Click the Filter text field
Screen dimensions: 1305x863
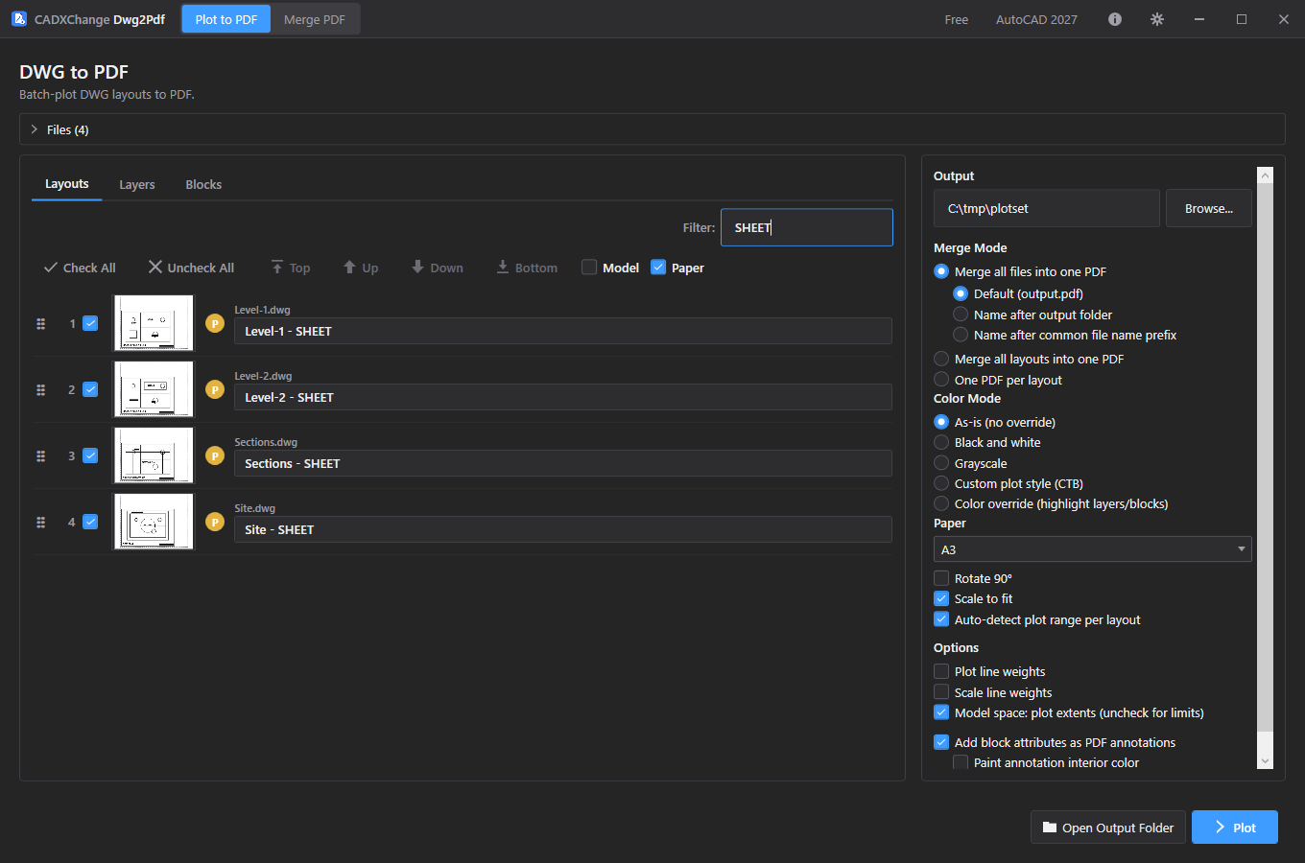point(807,227)
